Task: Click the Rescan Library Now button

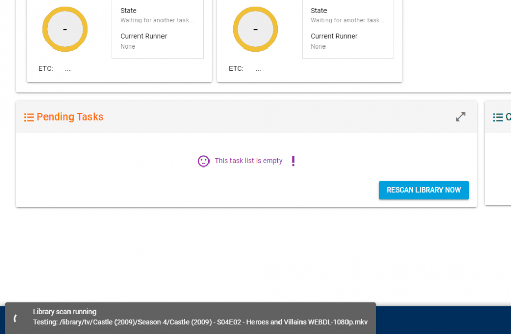Action: (423, 190)
